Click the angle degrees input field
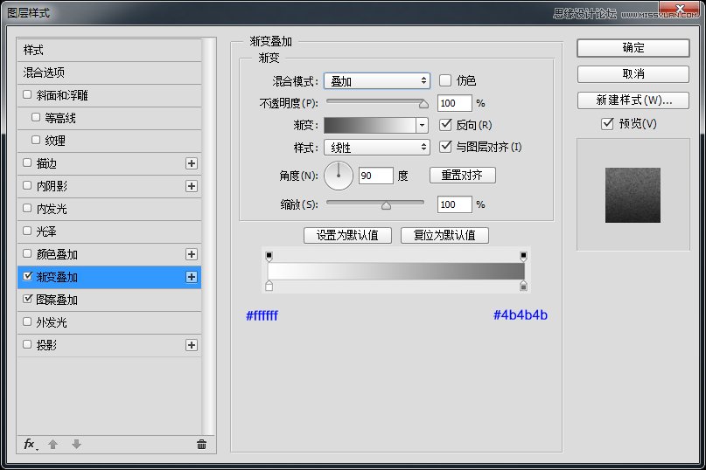Viewport: 706px width, 470px height. point(376,176)
